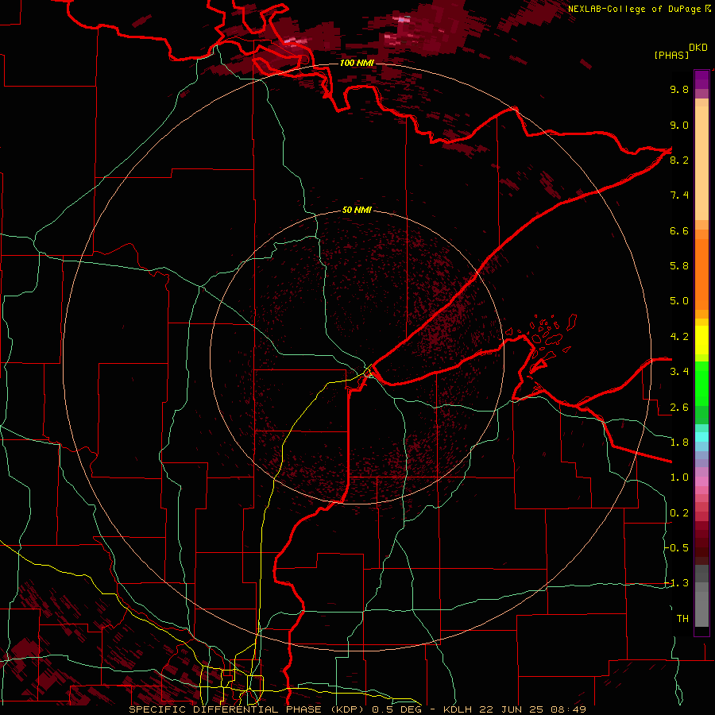Click the SPECIFIC DIFFERENTIAL PHASE caption text
The height and width of the screenshot is (715, 715).
(226, 709)
